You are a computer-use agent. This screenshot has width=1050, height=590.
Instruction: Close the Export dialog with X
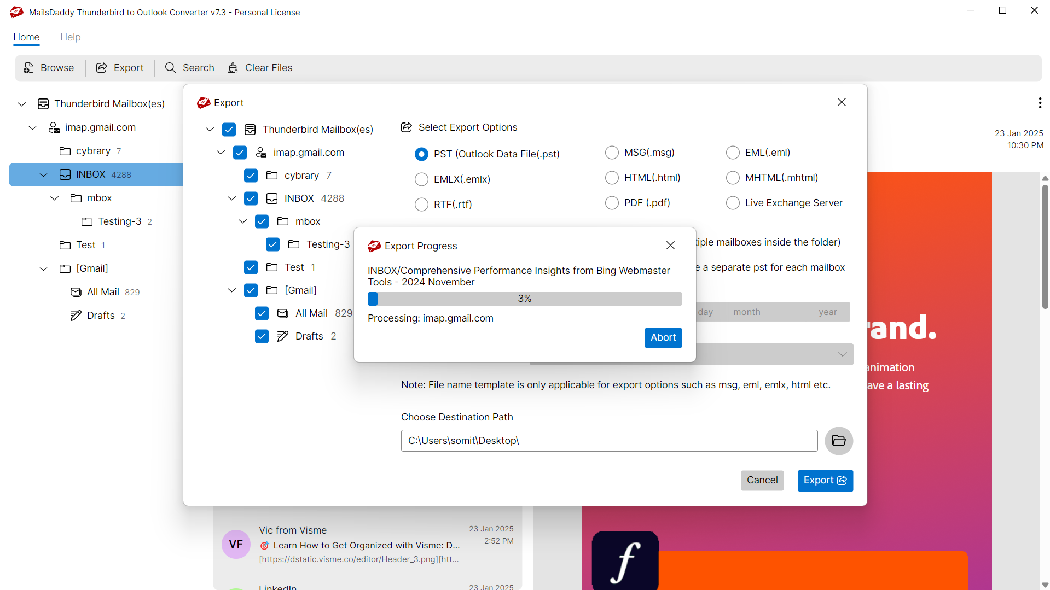tap(842, 102)
